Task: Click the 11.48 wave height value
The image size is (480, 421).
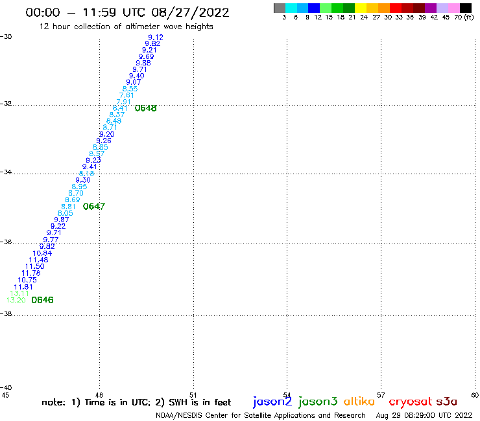Action: tap(38, 260)
